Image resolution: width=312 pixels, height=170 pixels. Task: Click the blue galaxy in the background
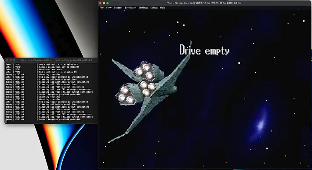click(x=259, y=124)
